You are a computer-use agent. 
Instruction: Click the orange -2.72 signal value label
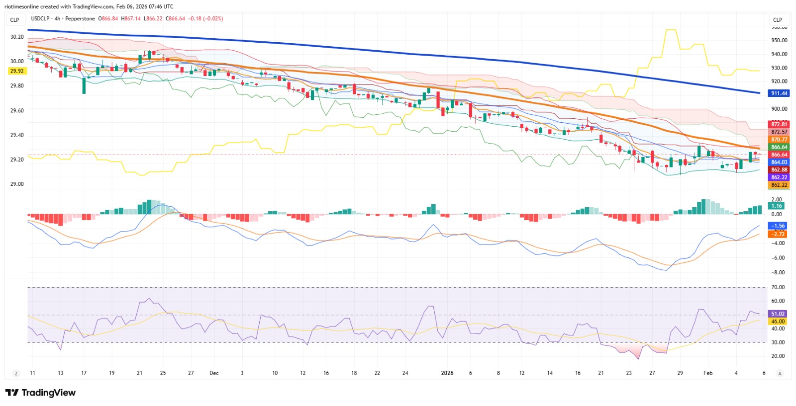pyautogui.click(x=778, y=234)
